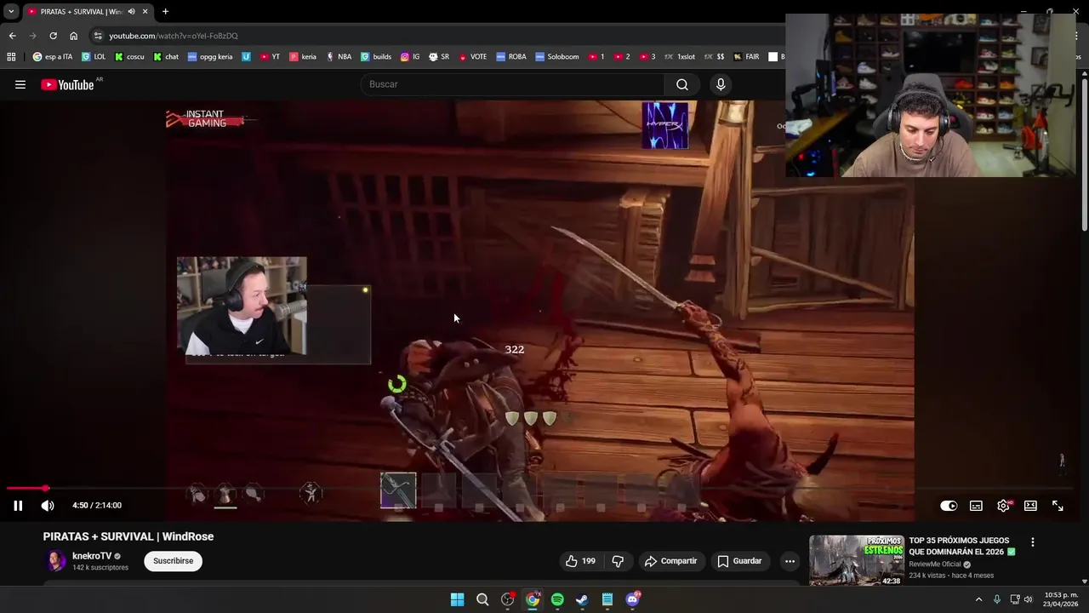Open the FAIR bookmark
This screenshot has height=613, width=1089.
click(x=746, y=57)
